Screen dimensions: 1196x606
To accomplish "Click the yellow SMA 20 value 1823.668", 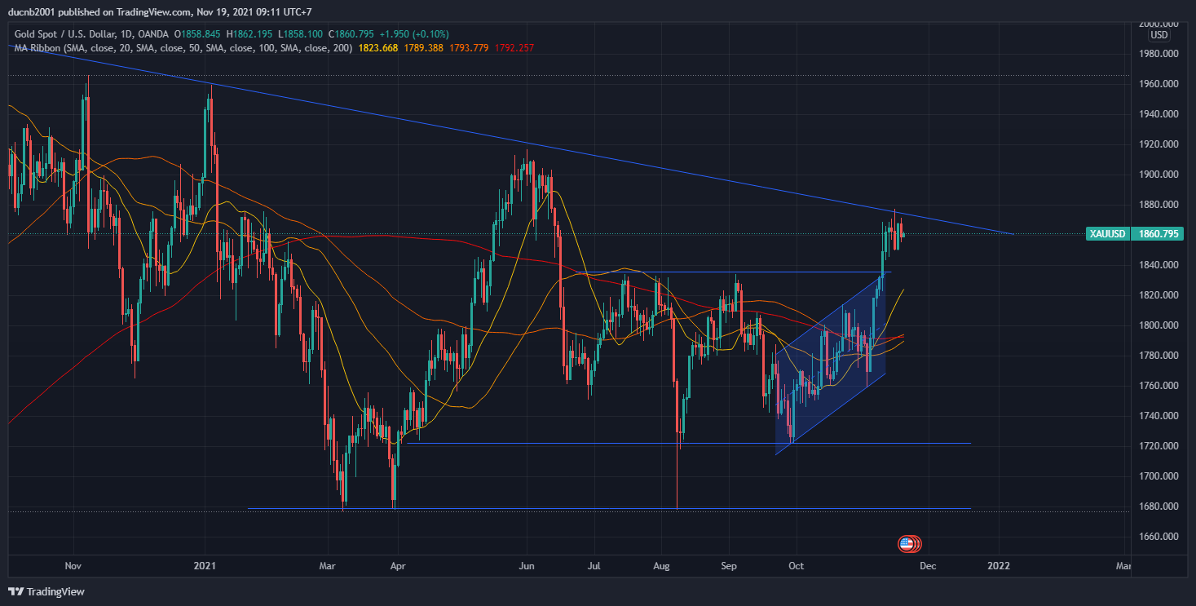I will 377,48.
